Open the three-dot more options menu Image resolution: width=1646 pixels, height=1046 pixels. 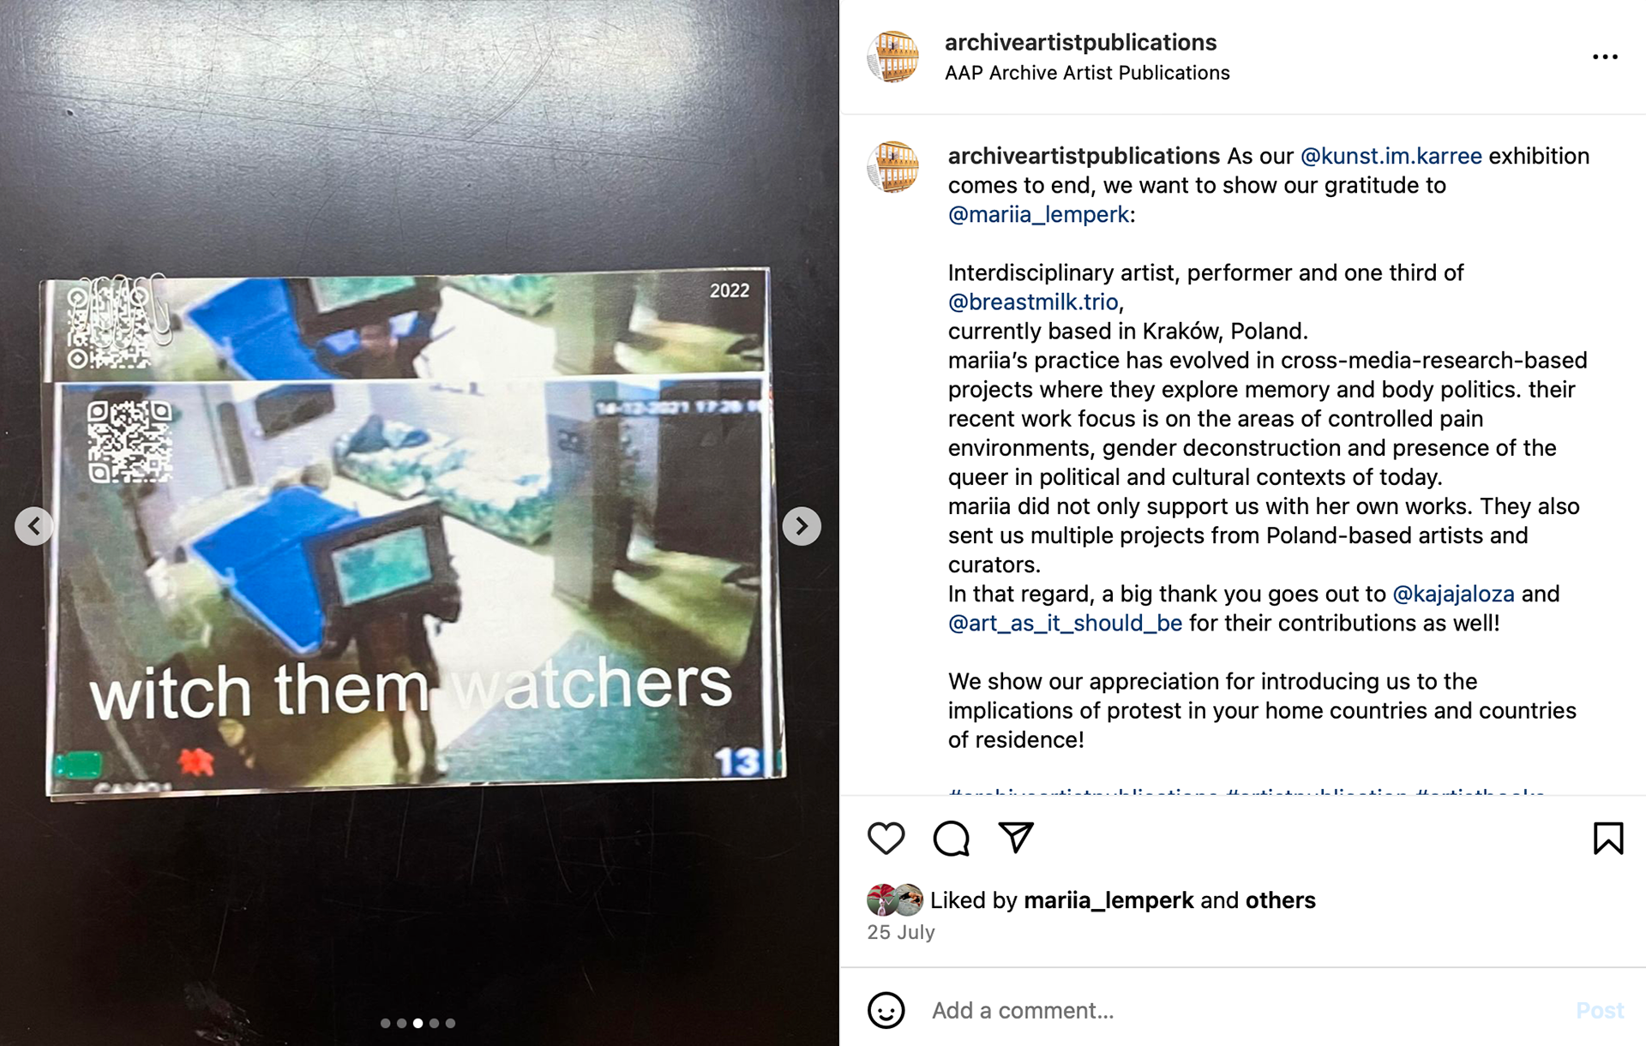click(x=1605, y=57)
